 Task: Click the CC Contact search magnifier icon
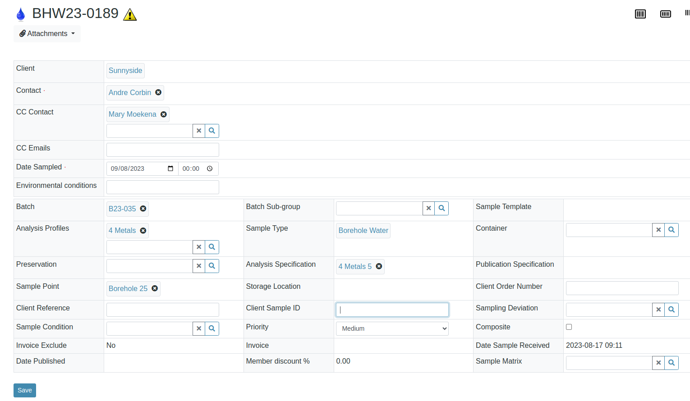coord(212,131)
